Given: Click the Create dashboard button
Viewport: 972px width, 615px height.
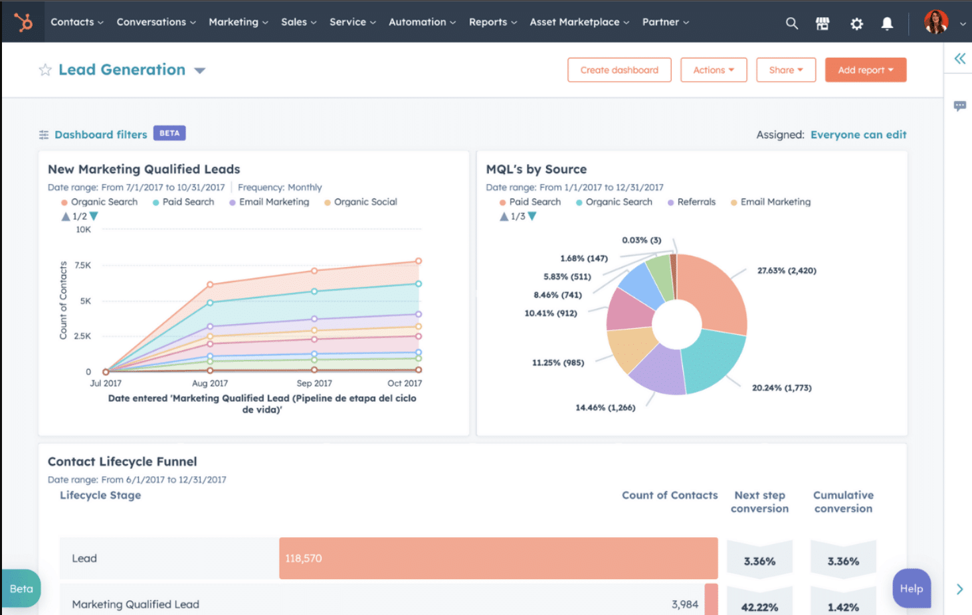Looking at the screenshot, I should pyautogui.click(x=619, y=70).
